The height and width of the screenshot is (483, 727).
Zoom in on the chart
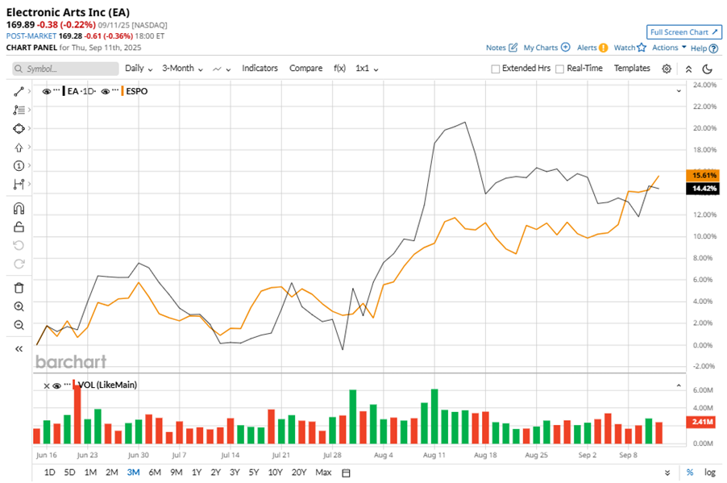tap(19, 306)
